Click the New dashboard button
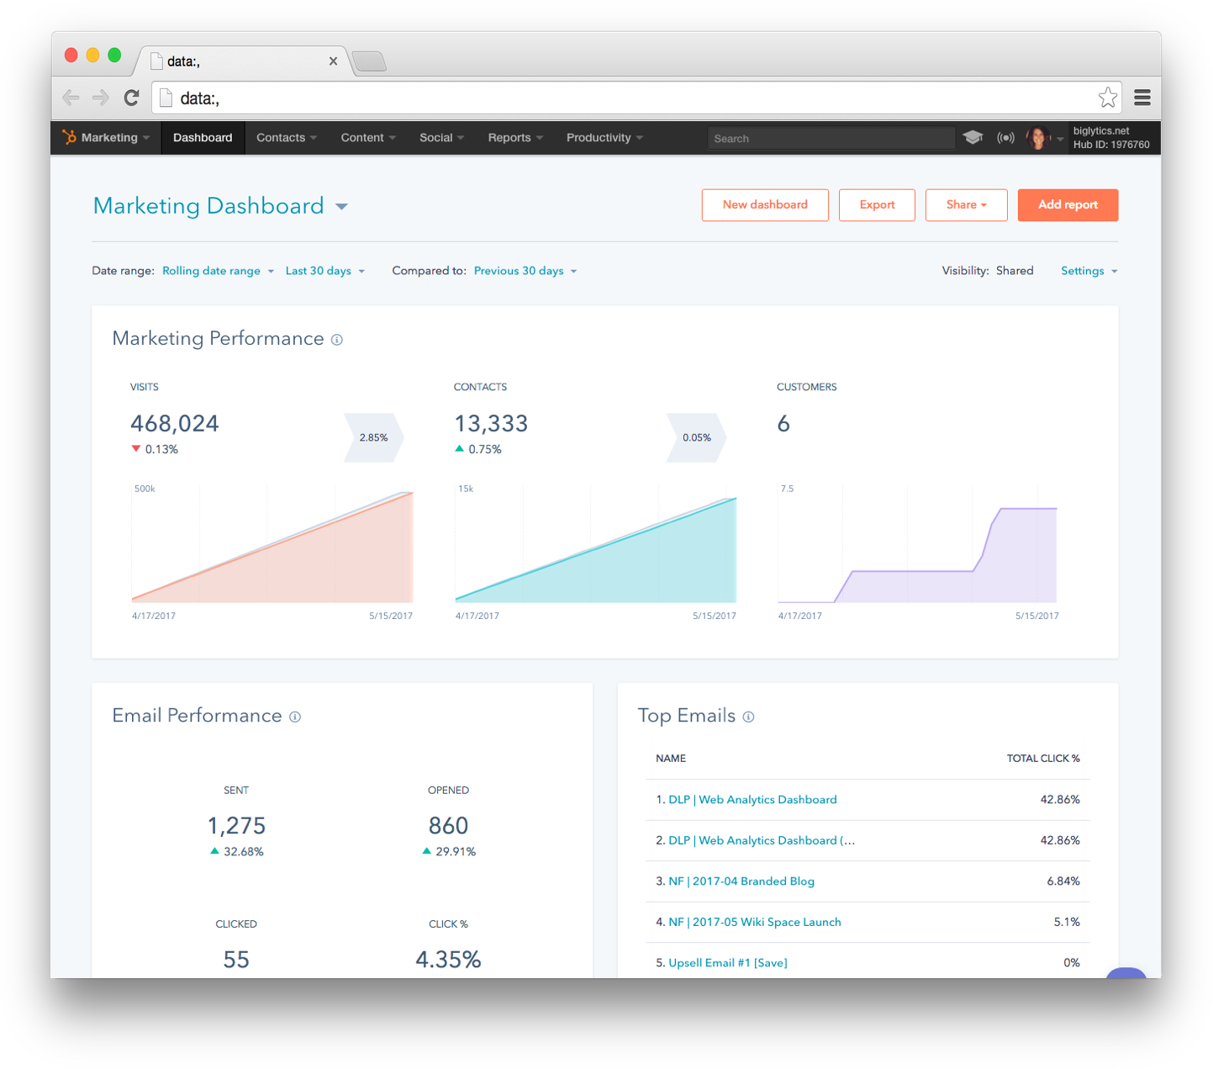This screenshot has width=1213, height=1069. click(x=765, y=205)
